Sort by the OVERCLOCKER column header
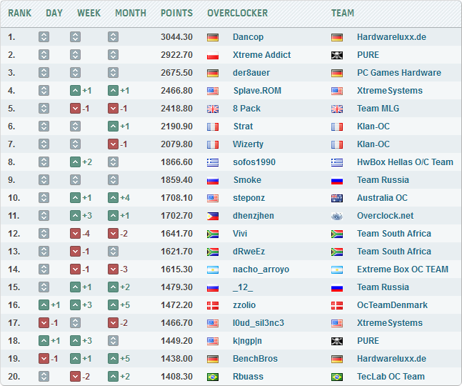The height and width of the screenshot is (386, 462). coord(238,14)
